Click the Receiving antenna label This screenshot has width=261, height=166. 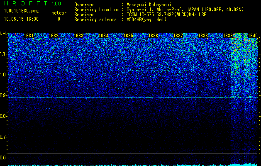[95, 20]
